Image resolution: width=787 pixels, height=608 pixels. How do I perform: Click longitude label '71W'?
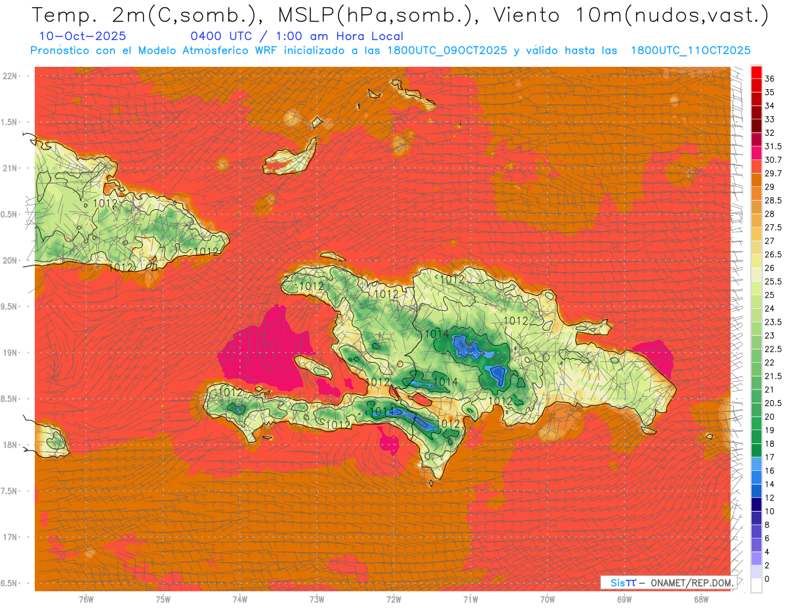tap(470, 599)
